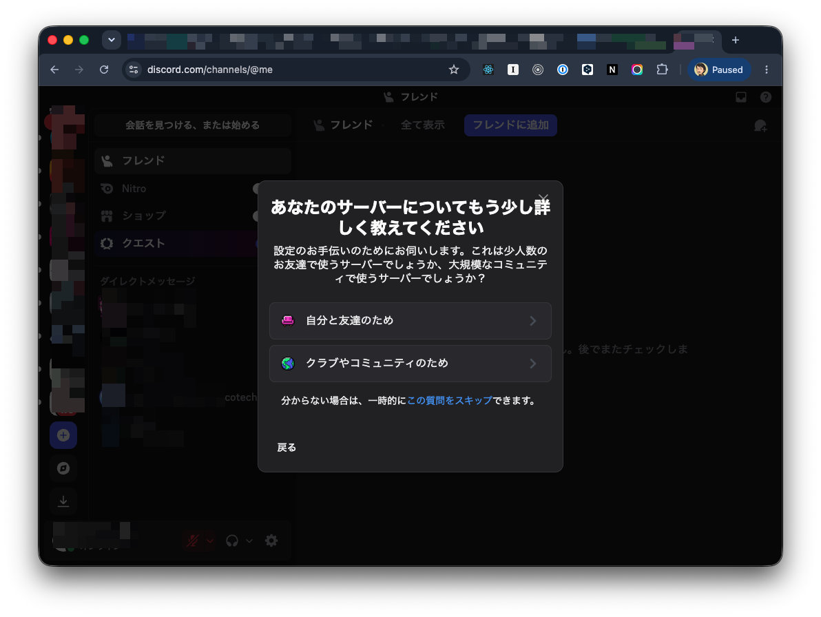Open tab search dropdown arrow

[x=112, y=40]
